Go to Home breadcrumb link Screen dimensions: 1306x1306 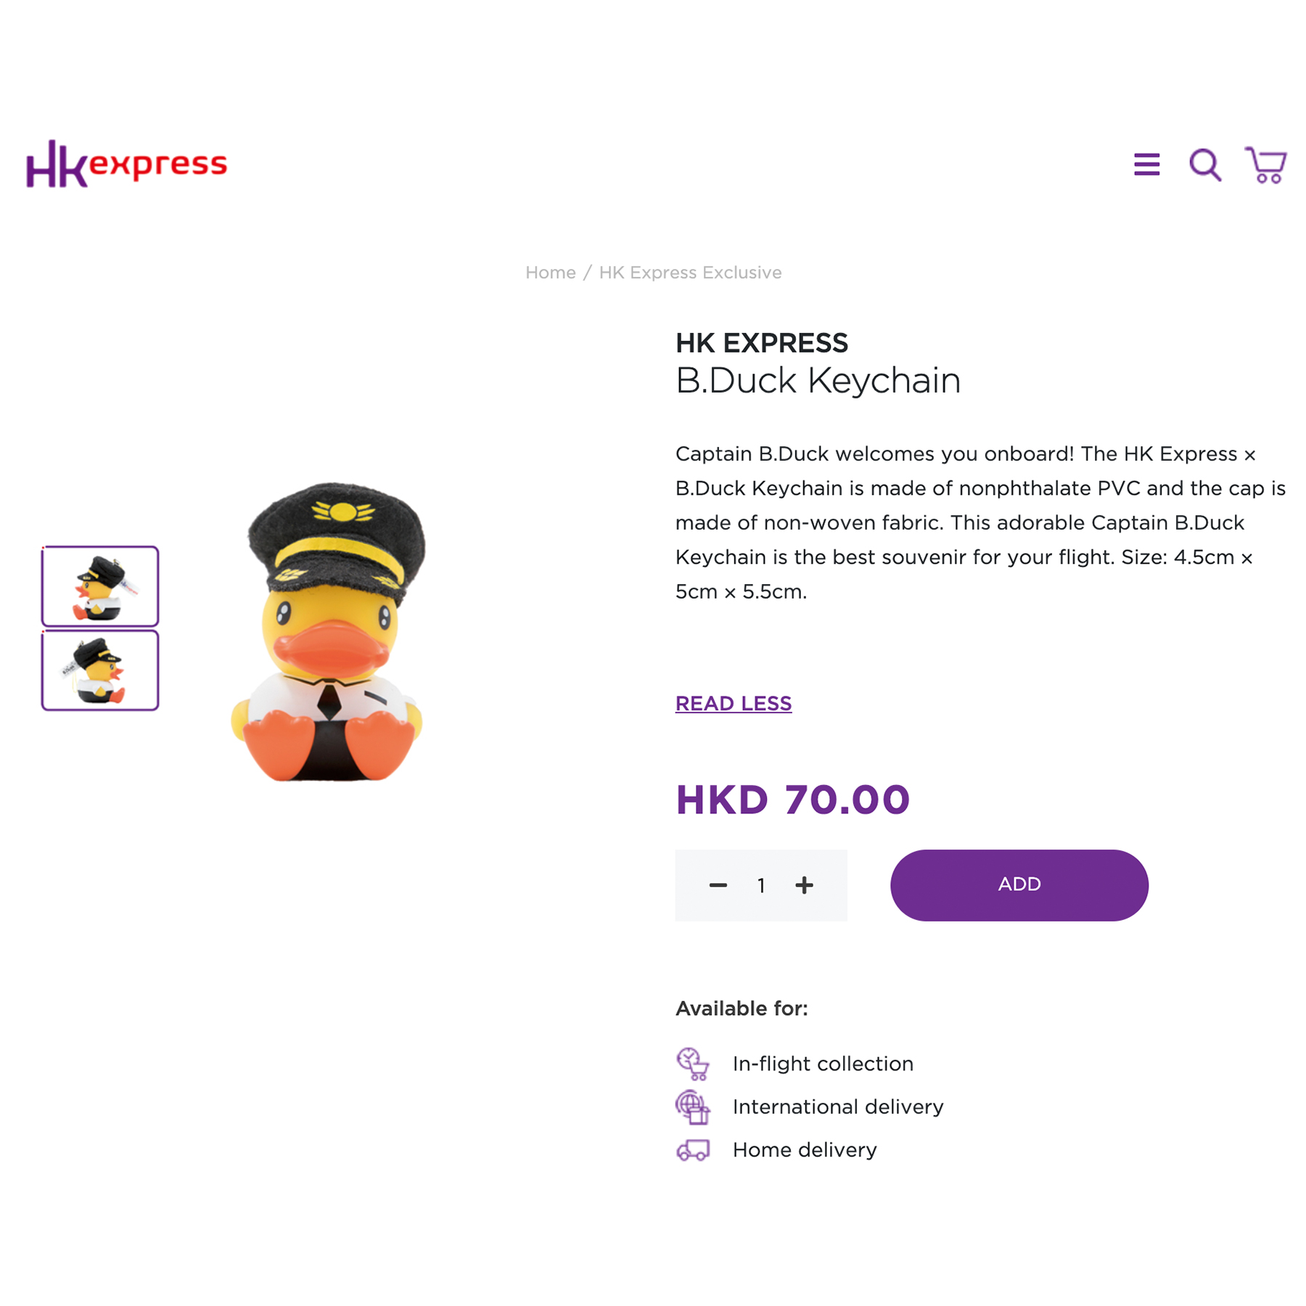pos(551,273)
